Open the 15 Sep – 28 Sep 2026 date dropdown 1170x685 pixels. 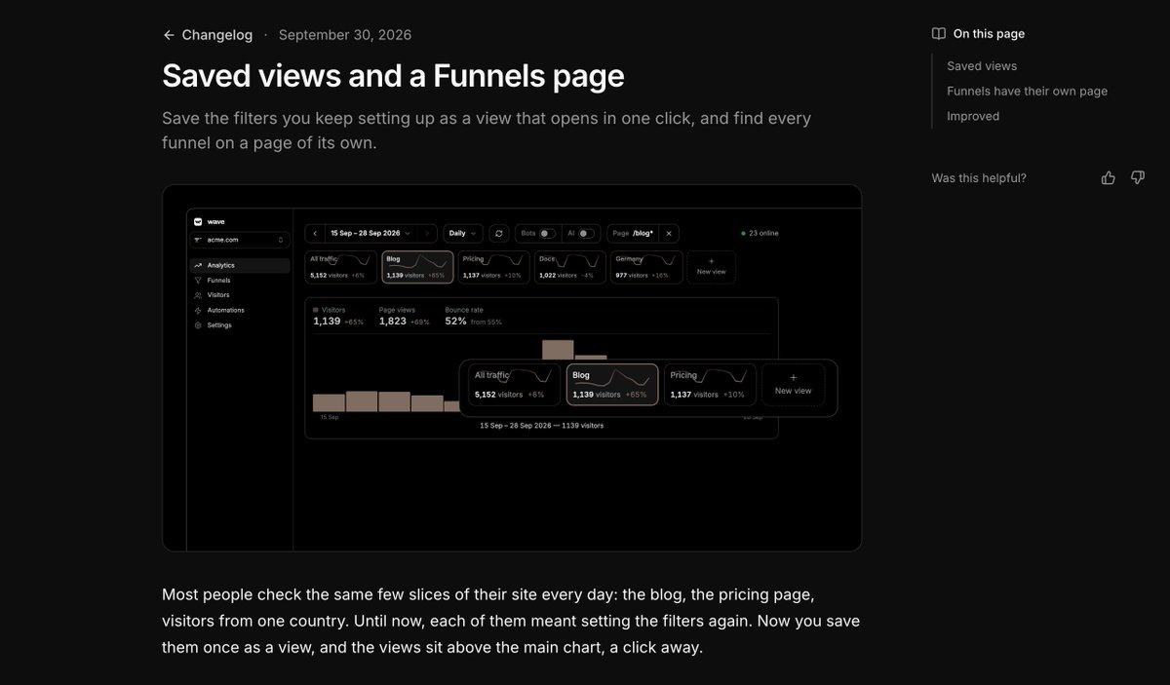(x=370, y=233)
